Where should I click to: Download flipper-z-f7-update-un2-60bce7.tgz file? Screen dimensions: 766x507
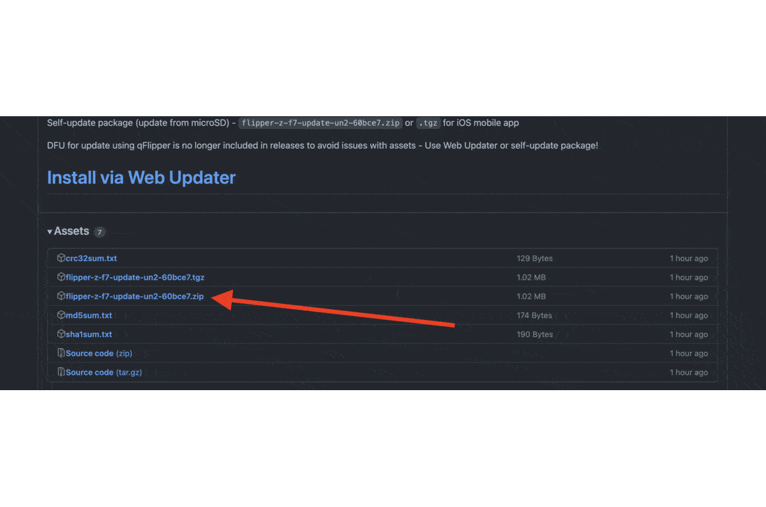(x=135, y=277)
